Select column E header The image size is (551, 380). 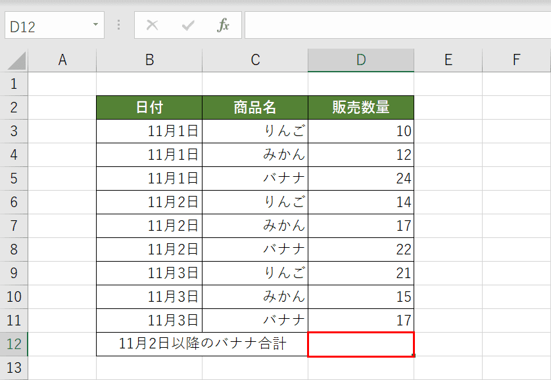pyautogui.click(x=448, y=60)
